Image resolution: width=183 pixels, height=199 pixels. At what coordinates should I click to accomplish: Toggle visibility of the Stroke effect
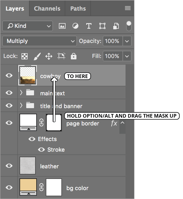pyautogui.click(x=41, y=149)
